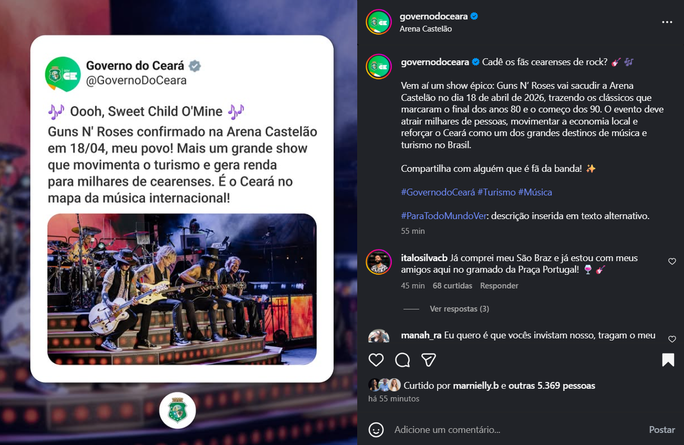This screenshot has height=445, width=684.
Task: Like the post with the heart icon
Action: (x=376, y=360)
